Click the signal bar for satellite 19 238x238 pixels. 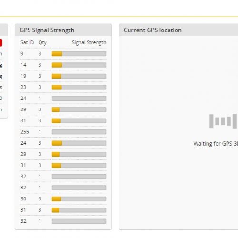(x=79, y=76)
